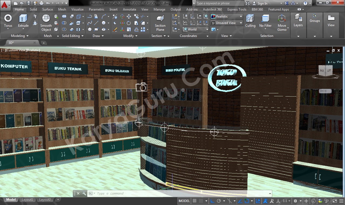
Task: Toggle grid display in status bar
Action: click(195, 201)
